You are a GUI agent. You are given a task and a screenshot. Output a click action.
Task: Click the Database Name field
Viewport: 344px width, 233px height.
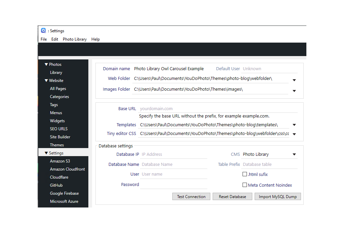174,165
